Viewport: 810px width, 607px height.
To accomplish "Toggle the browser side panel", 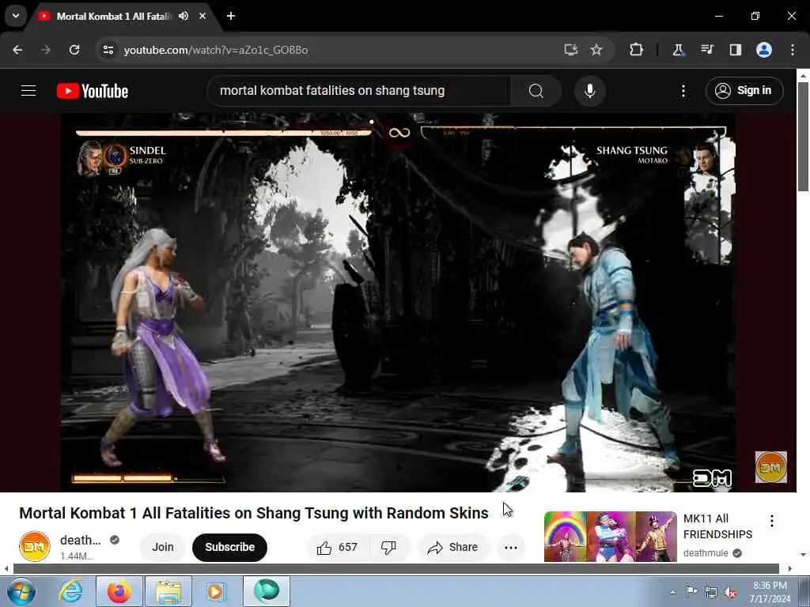I will (x=735, y=50).
